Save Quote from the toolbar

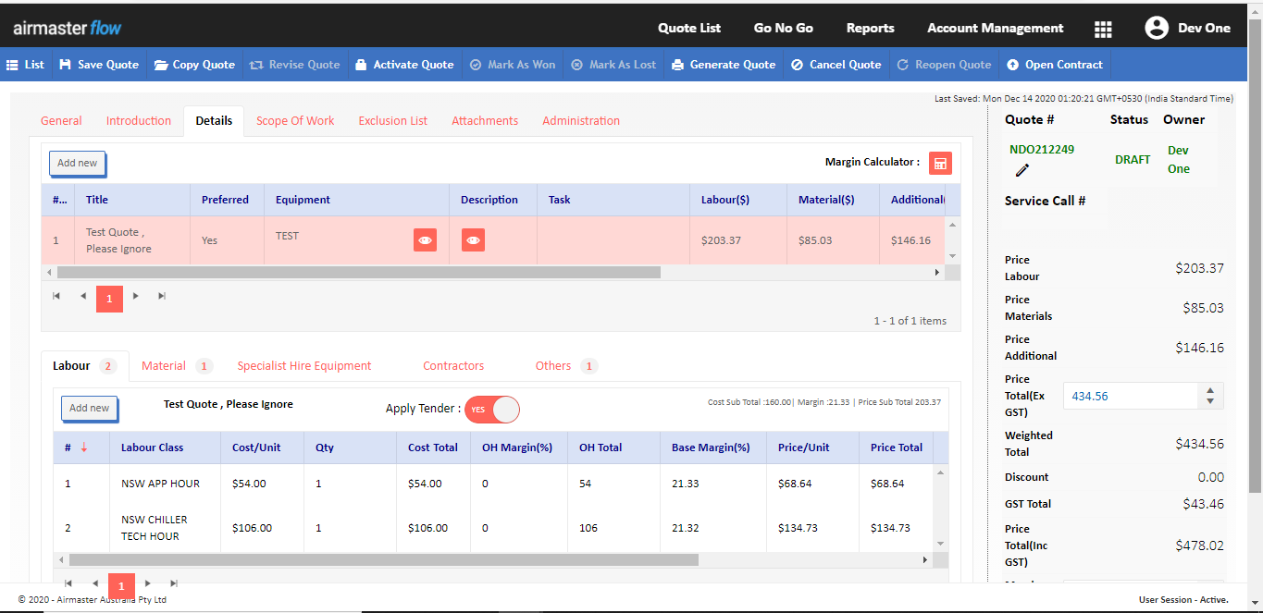[x=98, y=65]
